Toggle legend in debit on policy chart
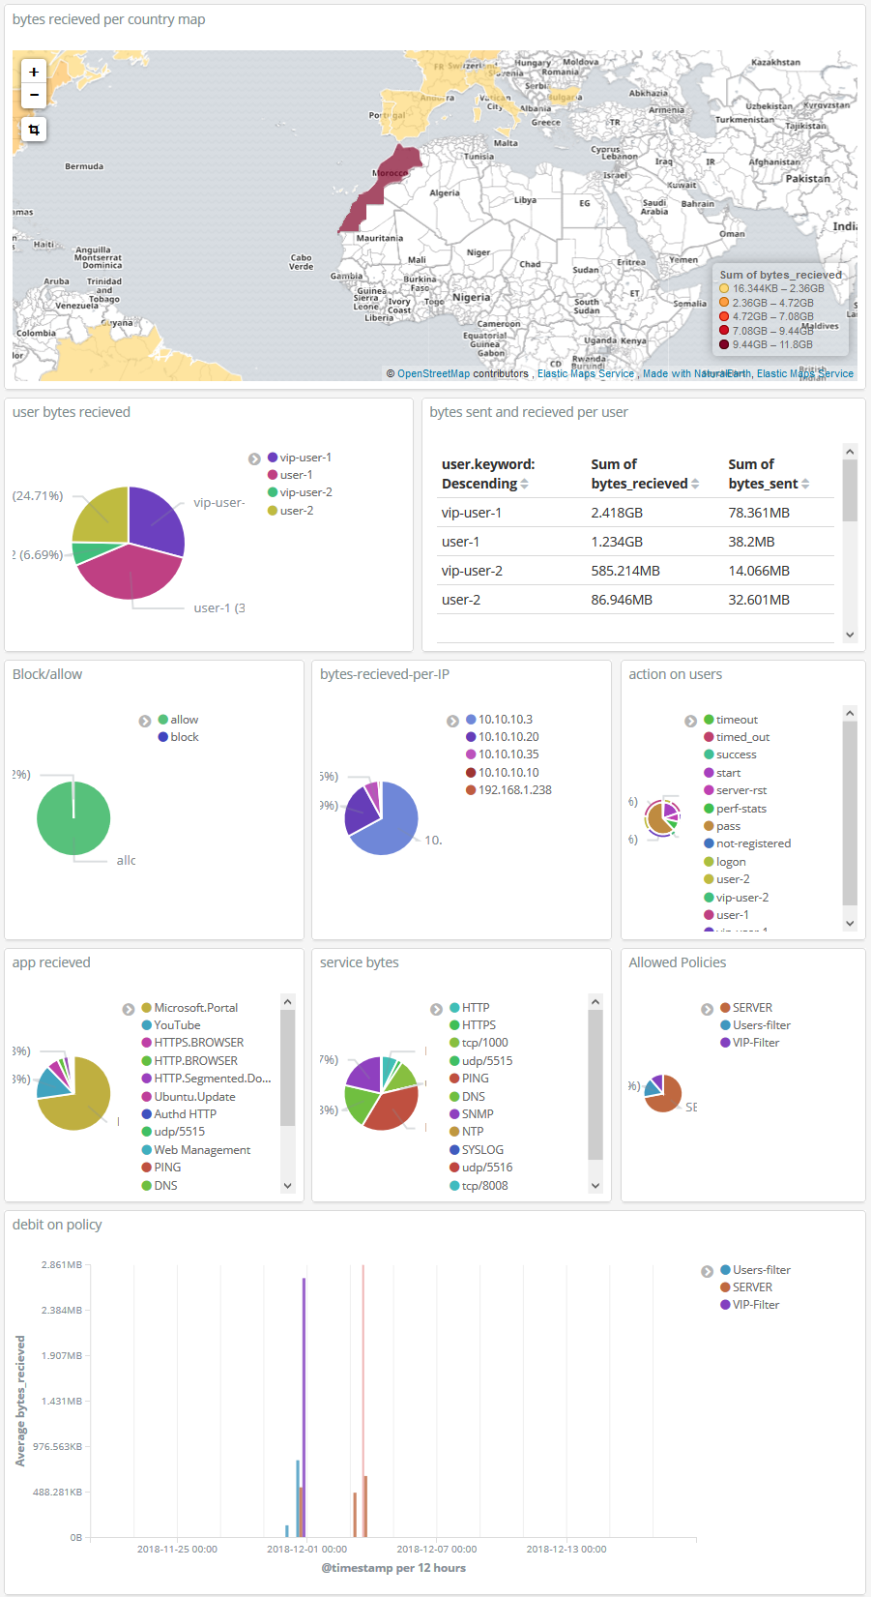The width and height of the screenshot is (871, 1597). pyautogui.click(x=707, y=1271)
